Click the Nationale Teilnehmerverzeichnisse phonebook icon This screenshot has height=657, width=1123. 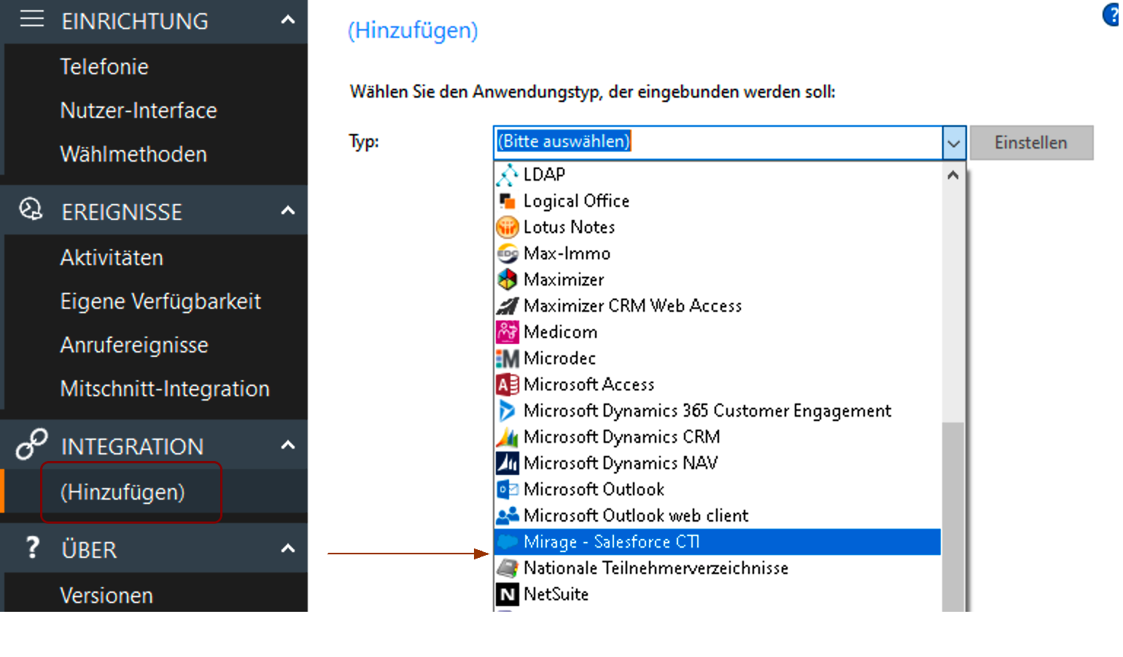507,568
